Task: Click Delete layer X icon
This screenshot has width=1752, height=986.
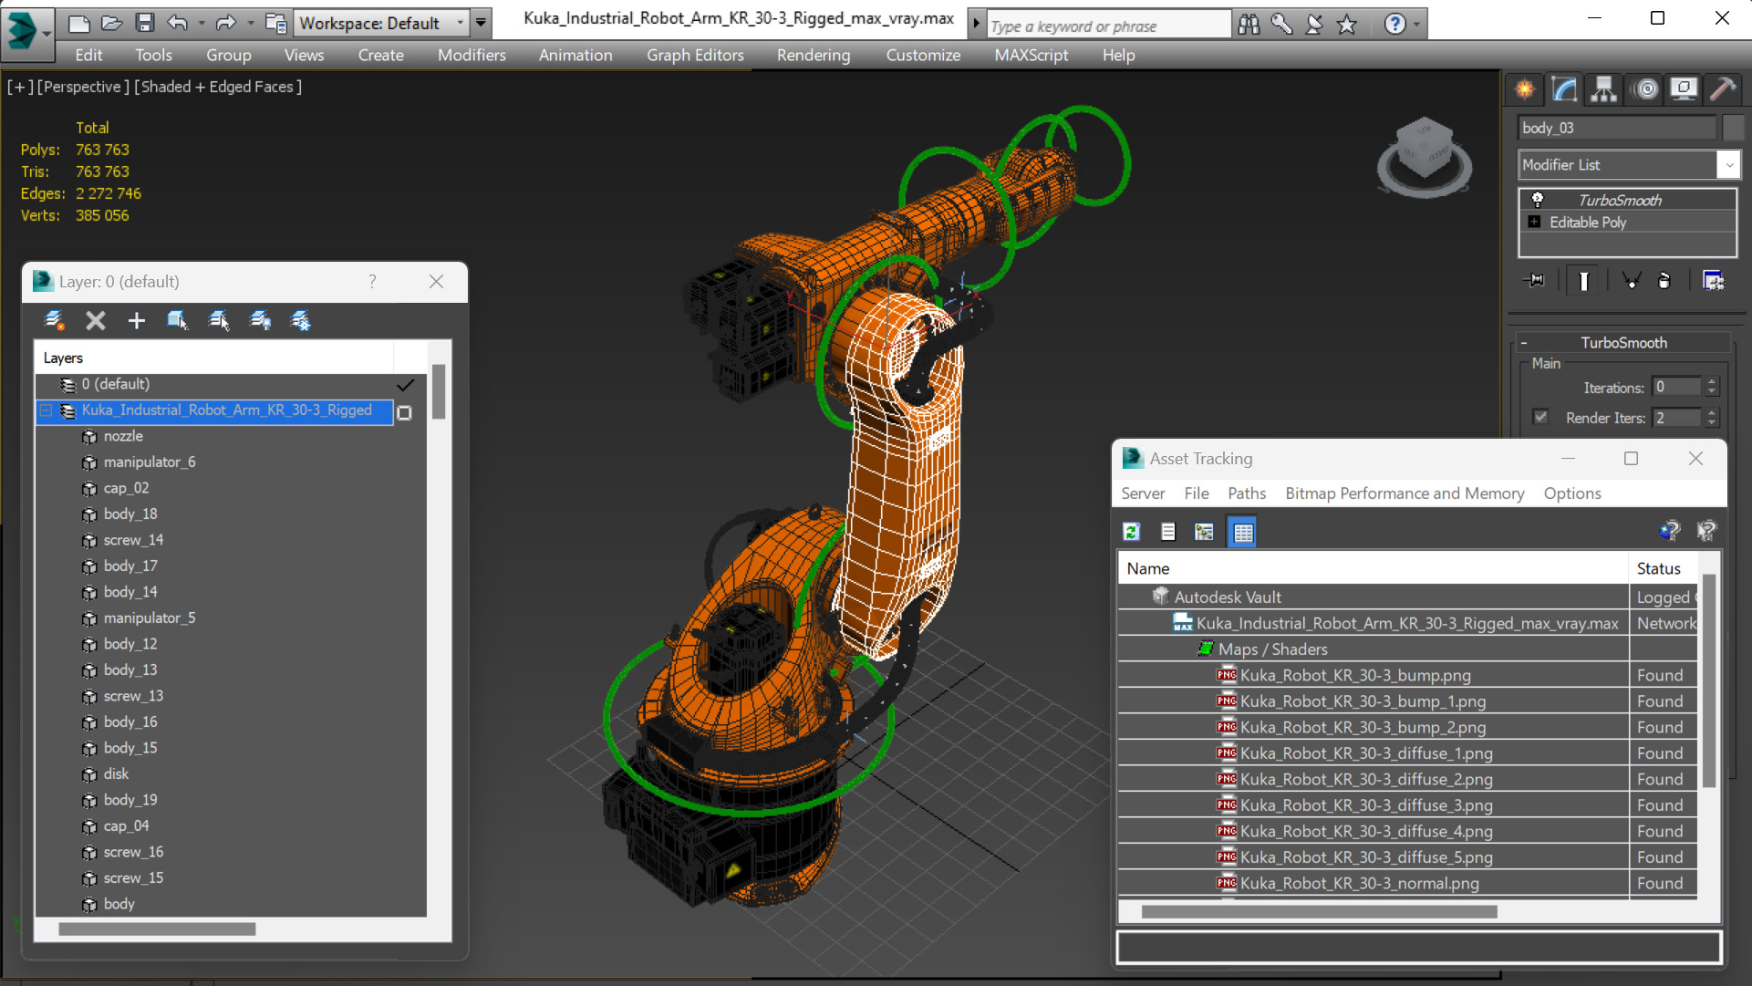Action: 95,320
